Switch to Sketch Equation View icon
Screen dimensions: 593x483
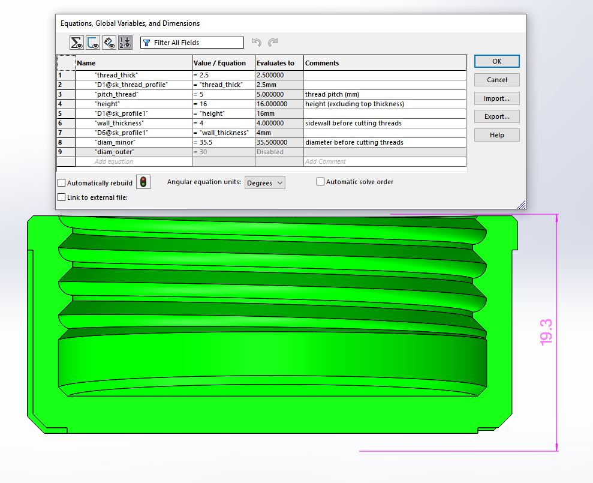(x=93, y=43)
